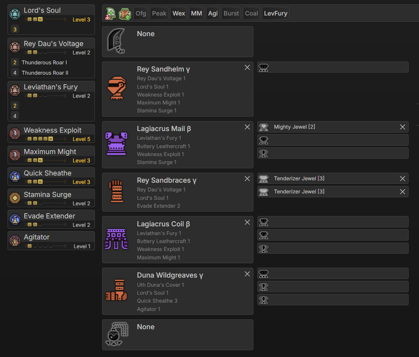Toggle the Peak condition button

159,14
